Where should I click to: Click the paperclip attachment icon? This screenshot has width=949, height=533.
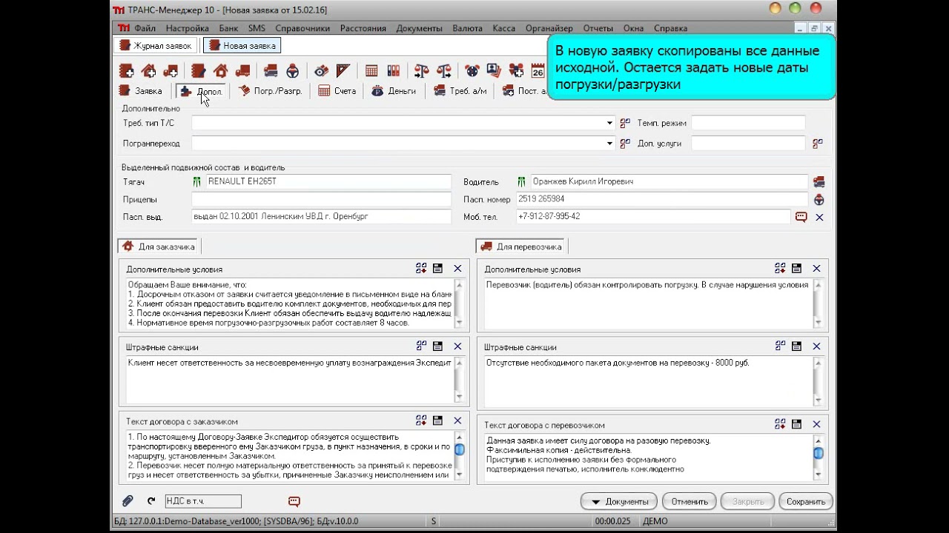click(128, 501)
